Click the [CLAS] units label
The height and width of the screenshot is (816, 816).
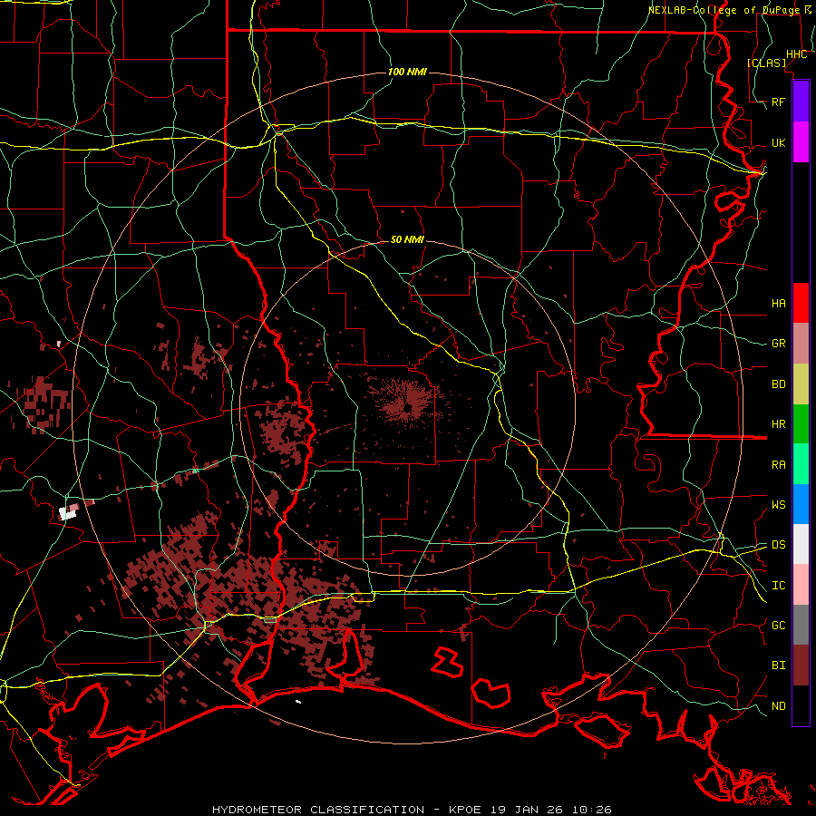[766, 63]
